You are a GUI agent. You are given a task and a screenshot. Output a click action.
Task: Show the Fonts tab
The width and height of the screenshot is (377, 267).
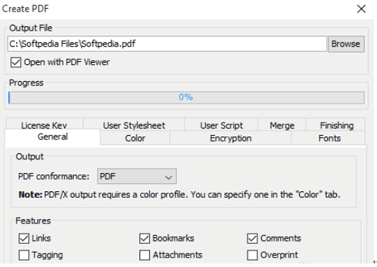329,138
